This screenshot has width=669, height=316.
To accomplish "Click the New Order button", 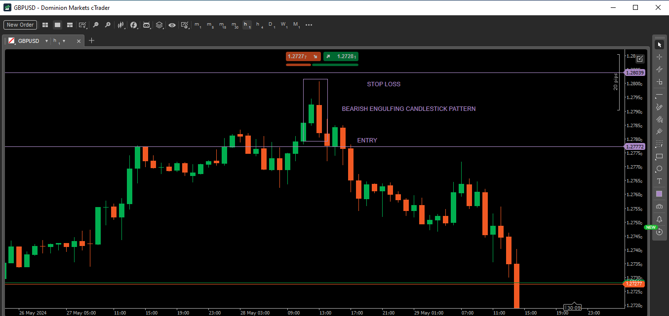I will point(20,25).
